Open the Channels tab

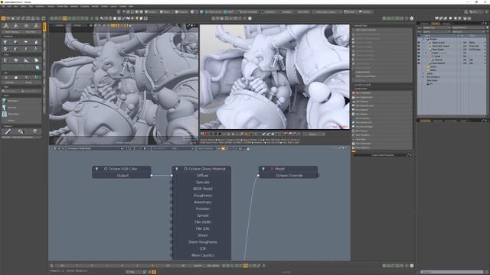click(437, 121)
